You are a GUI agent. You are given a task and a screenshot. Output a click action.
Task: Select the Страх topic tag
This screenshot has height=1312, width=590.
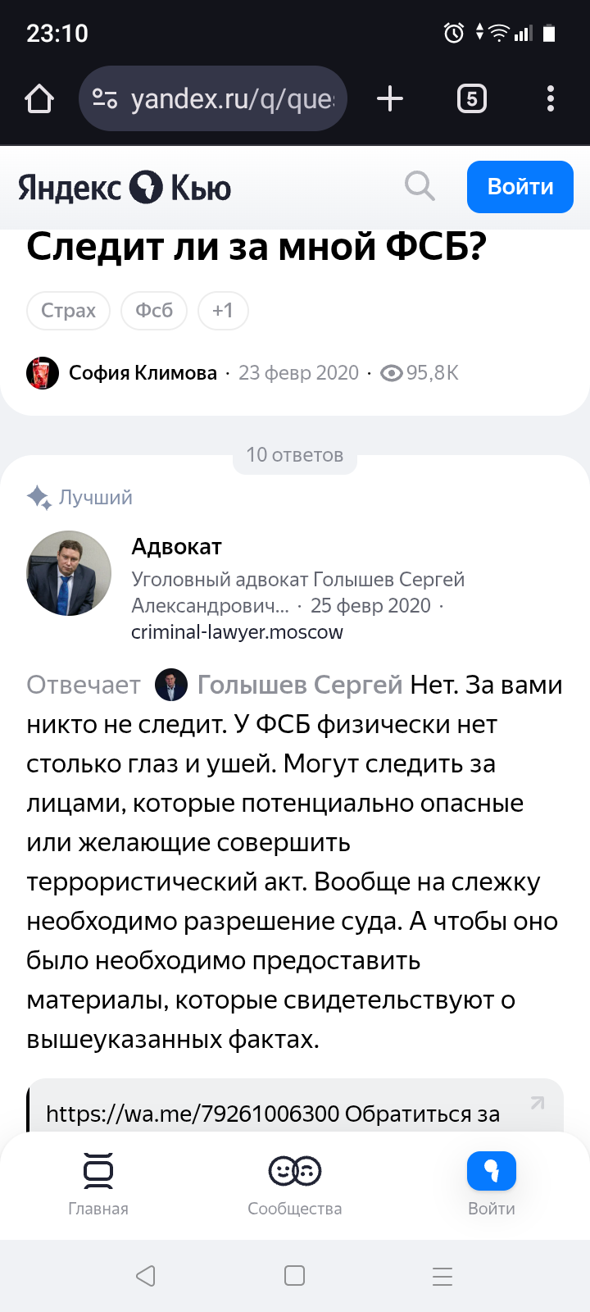68,311
